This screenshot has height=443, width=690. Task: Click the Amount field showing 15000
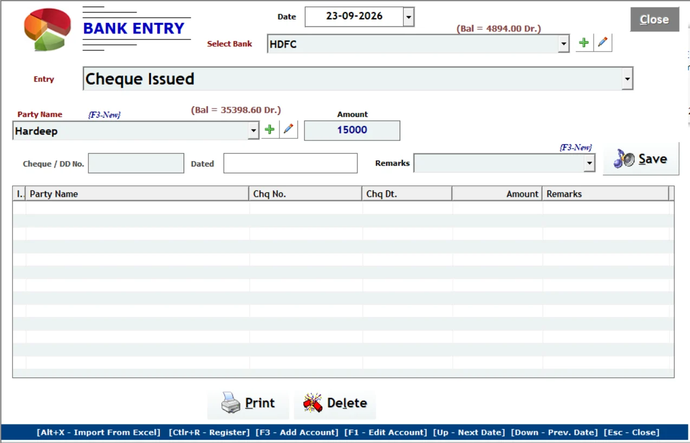pos(352,130)
